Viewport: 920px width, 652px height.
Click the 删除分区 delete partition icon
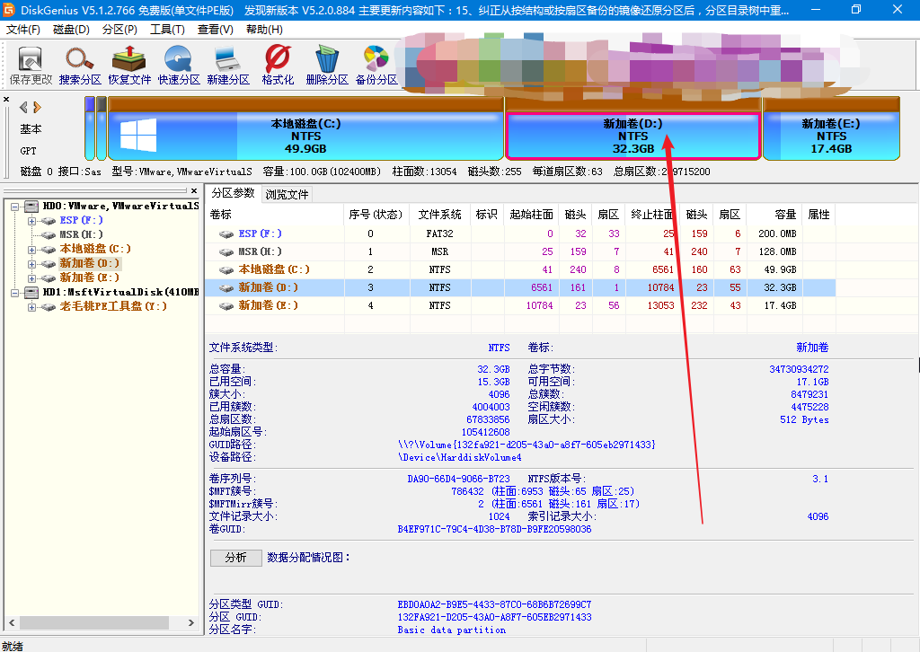click(x=327, y=65)
